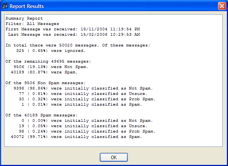228x166 pixels.
Task: Click the Last Message was received line
Action: [x=74, y=35]
